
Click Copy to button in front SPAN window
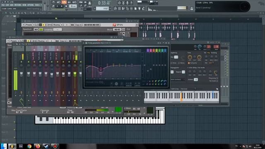(78, 25)
